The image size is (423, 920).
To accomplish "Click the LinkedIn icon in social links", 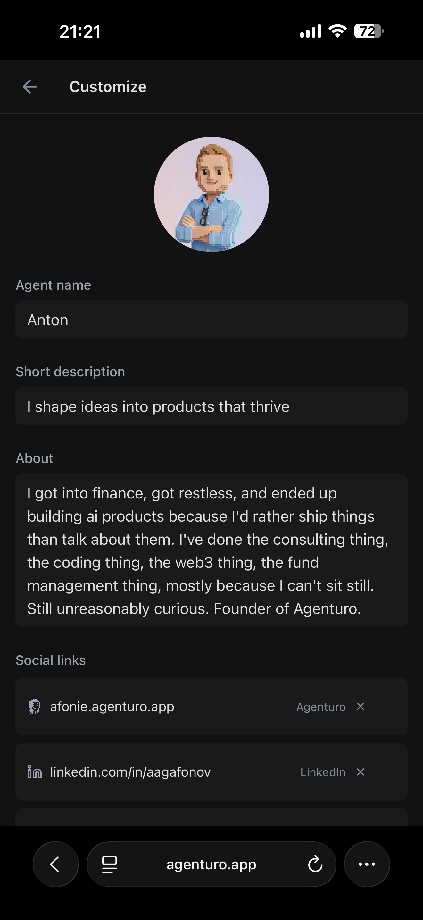I will point(35,772).
